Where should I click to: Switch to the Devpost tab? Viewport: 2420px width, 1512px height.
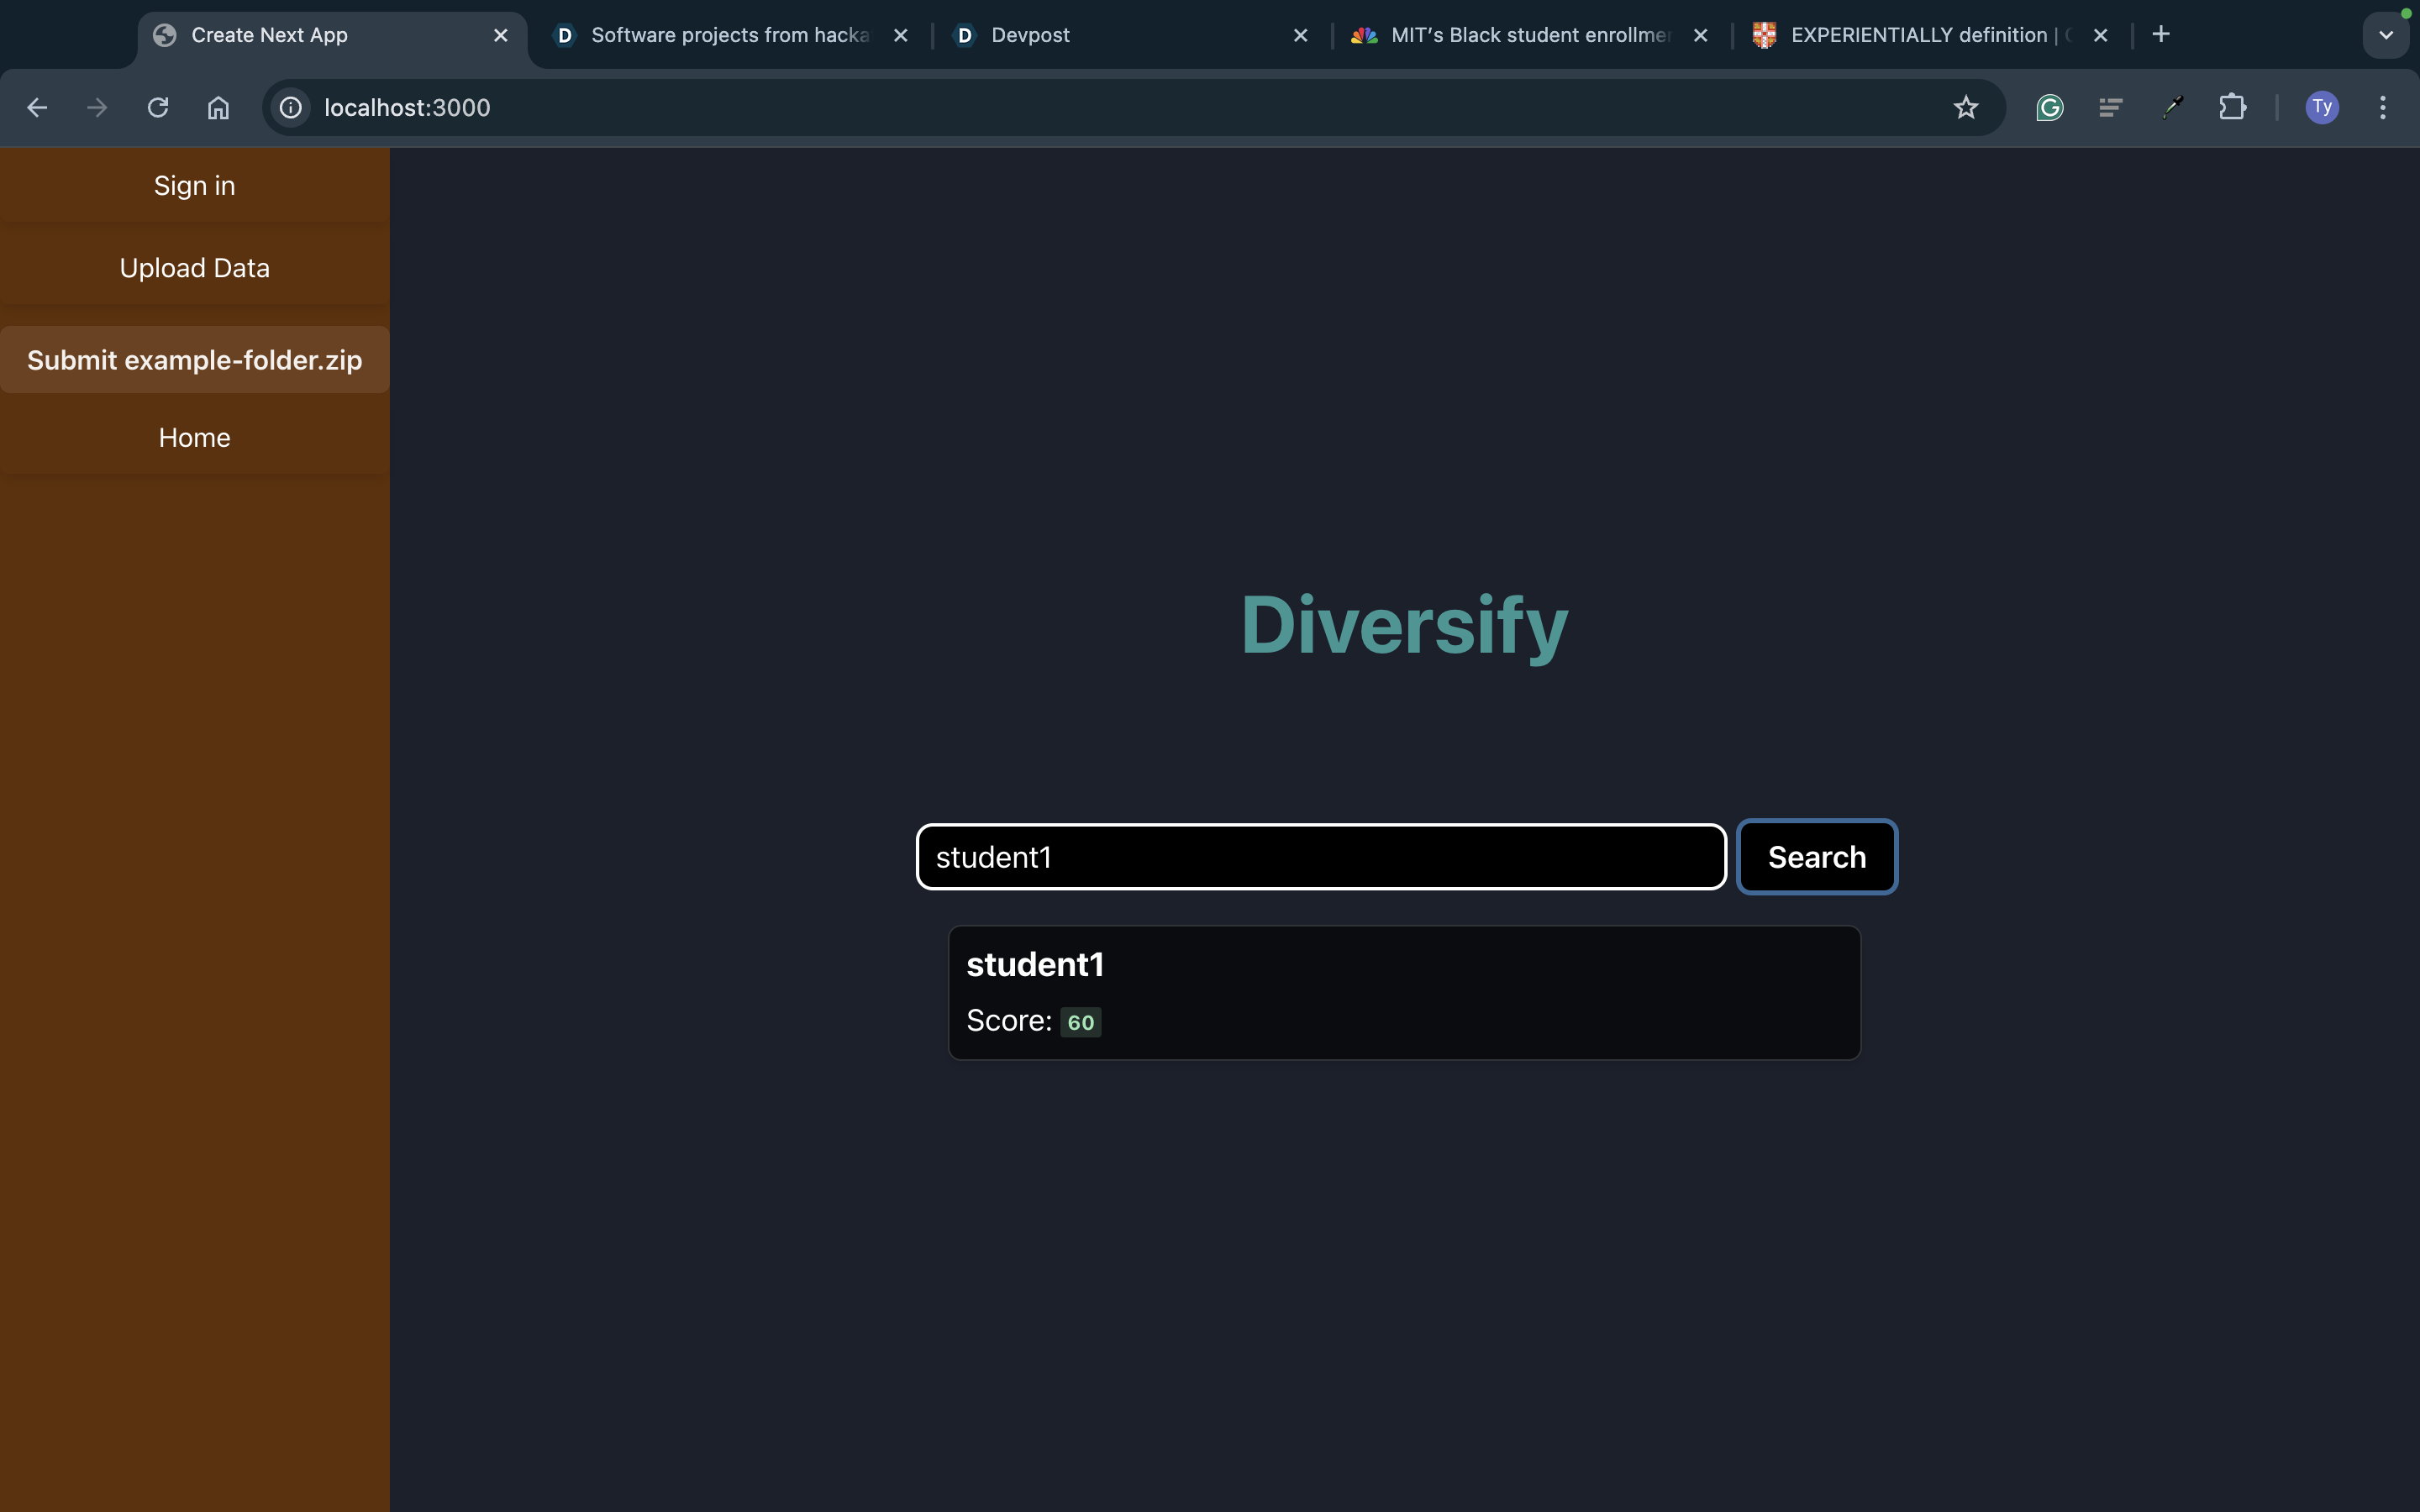pyautogui.click(x=1120, y=36)
